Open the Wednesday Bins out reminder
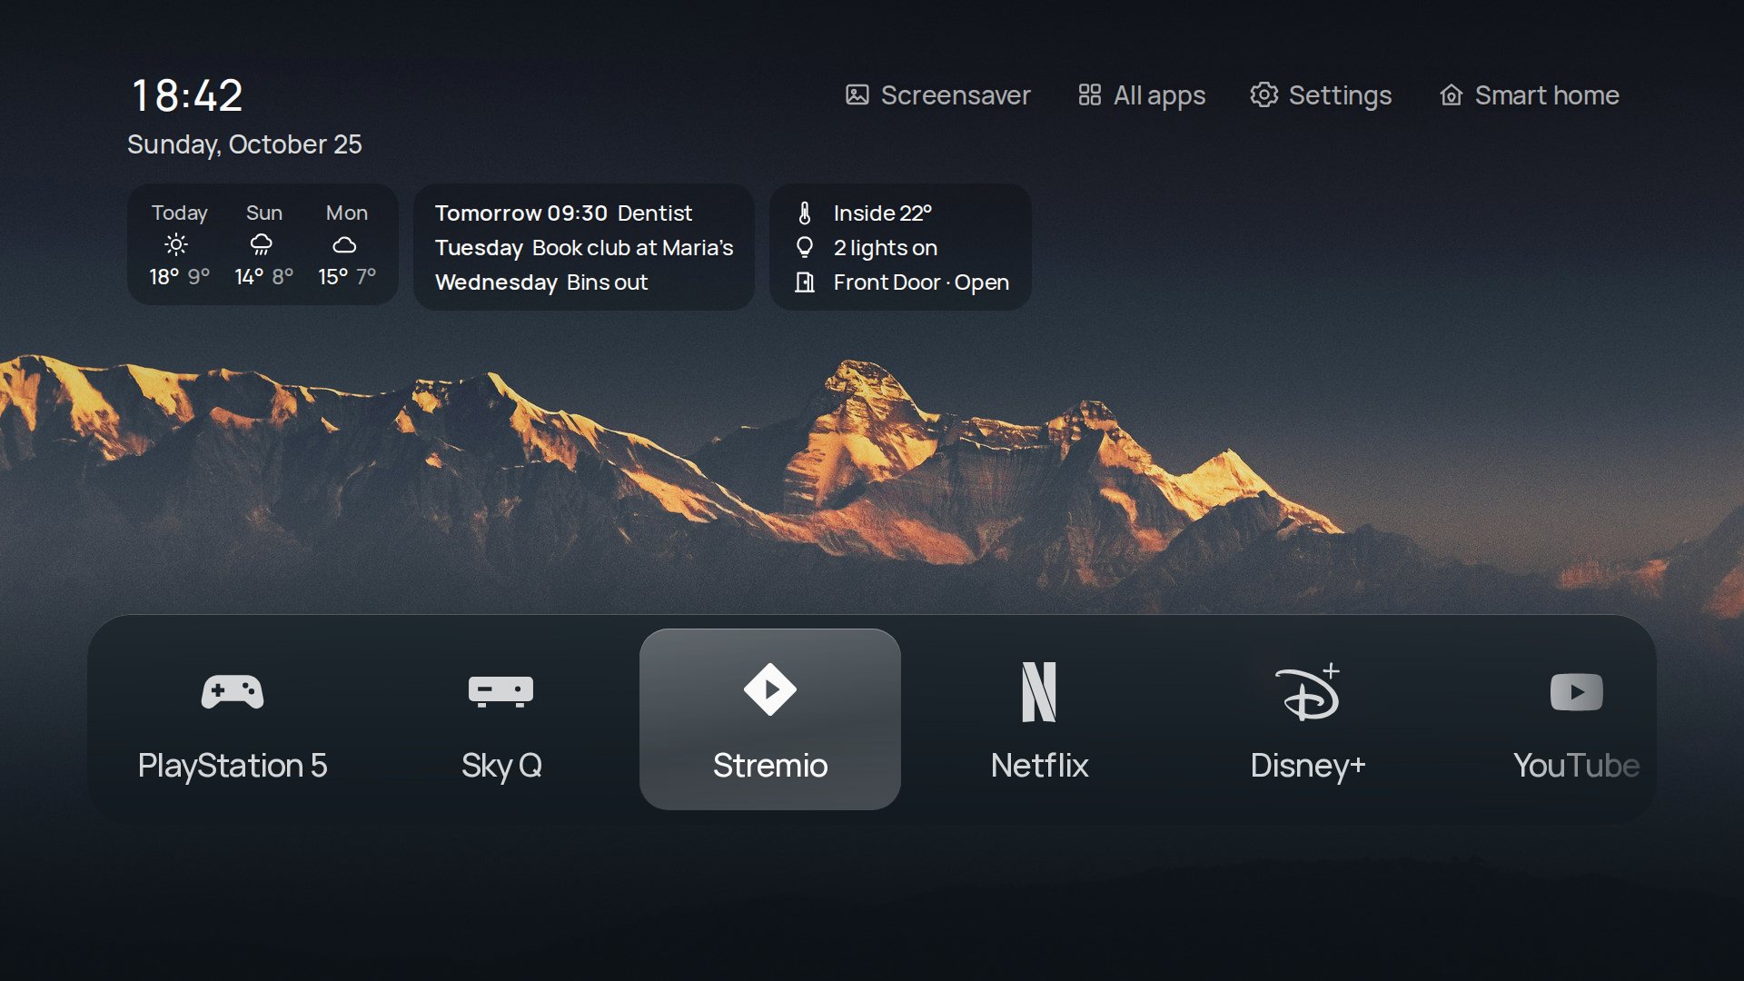The image size is (1744, 981). (x=541, y=282)
